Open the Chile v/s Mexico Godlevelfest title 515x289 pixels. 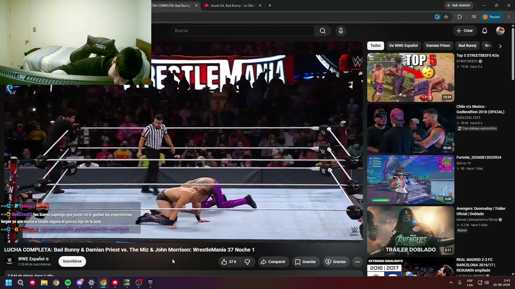480,109
